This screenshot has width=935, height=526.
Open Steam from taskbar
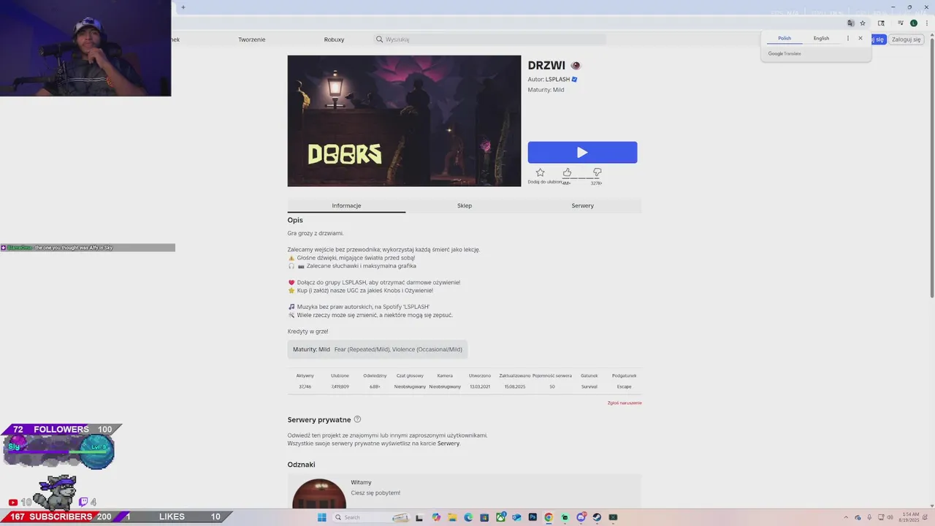pyautogui.click(x=597, y=517)
